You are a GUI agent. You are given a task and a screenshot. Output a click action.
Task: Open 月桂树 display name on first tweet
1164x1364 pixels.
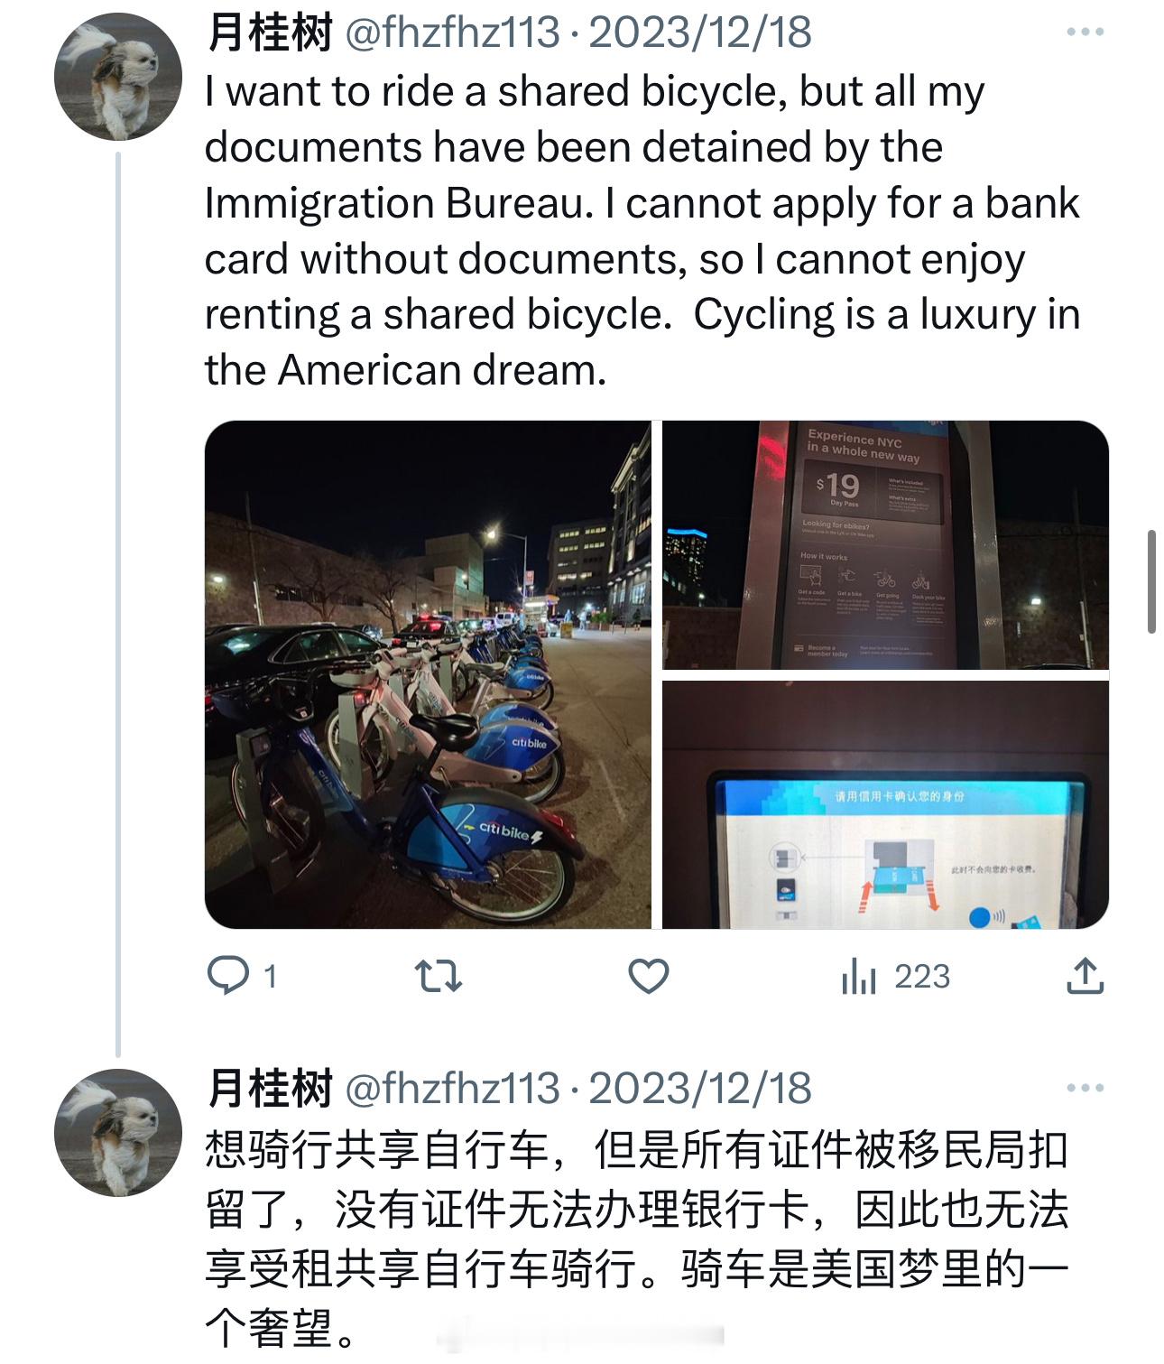(270, 33)
